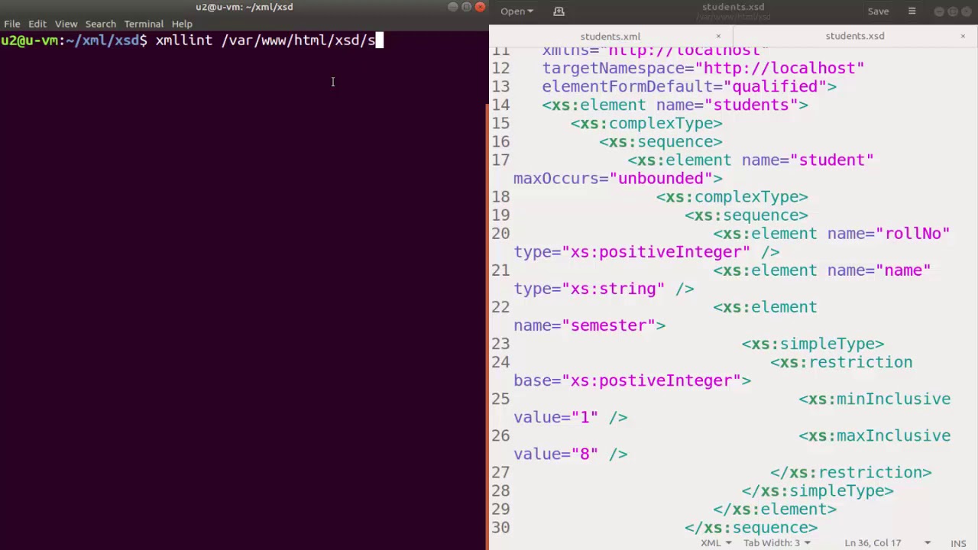Click type="xs:string" on line 21
This screenshot has height=550, width=978.
[589, 288]
